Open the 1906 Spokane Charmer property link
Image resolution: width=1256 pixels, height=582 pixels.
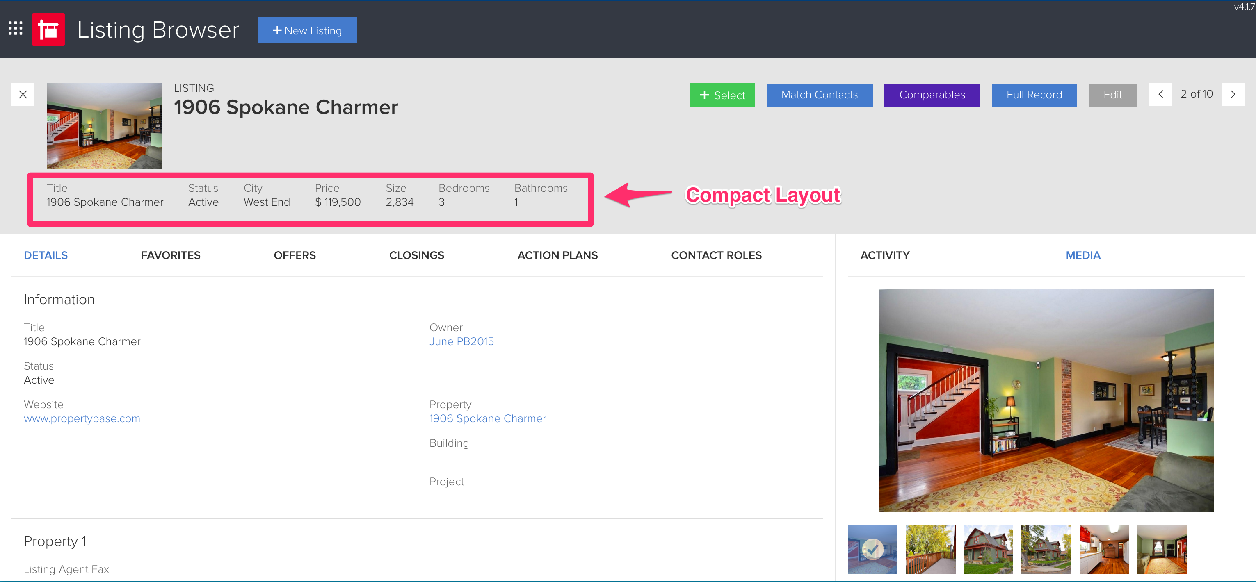pos(488,418)
